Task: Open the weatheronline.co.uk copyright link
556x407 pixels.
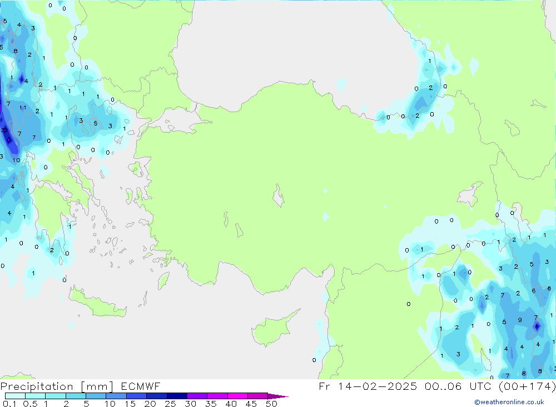Action: click(x=509, y=402)
